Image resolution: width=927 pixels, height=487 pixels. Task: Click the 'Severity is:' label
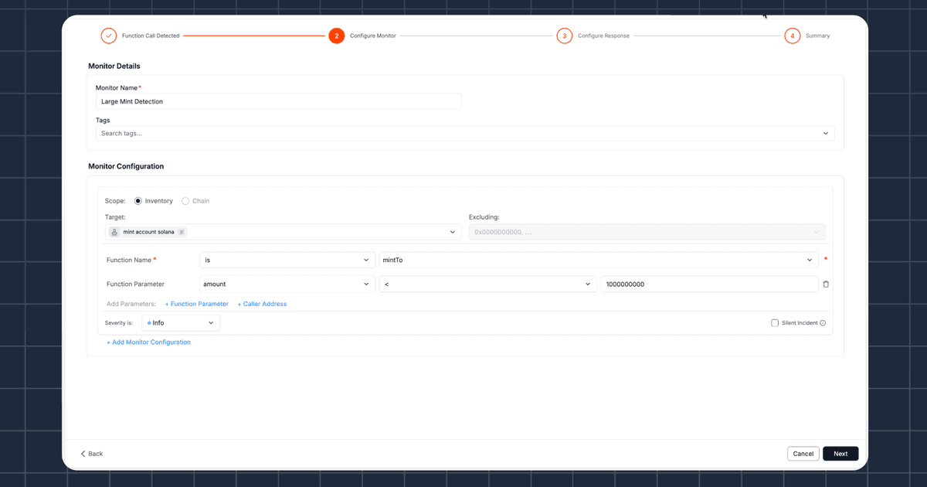tap(119, 323)
